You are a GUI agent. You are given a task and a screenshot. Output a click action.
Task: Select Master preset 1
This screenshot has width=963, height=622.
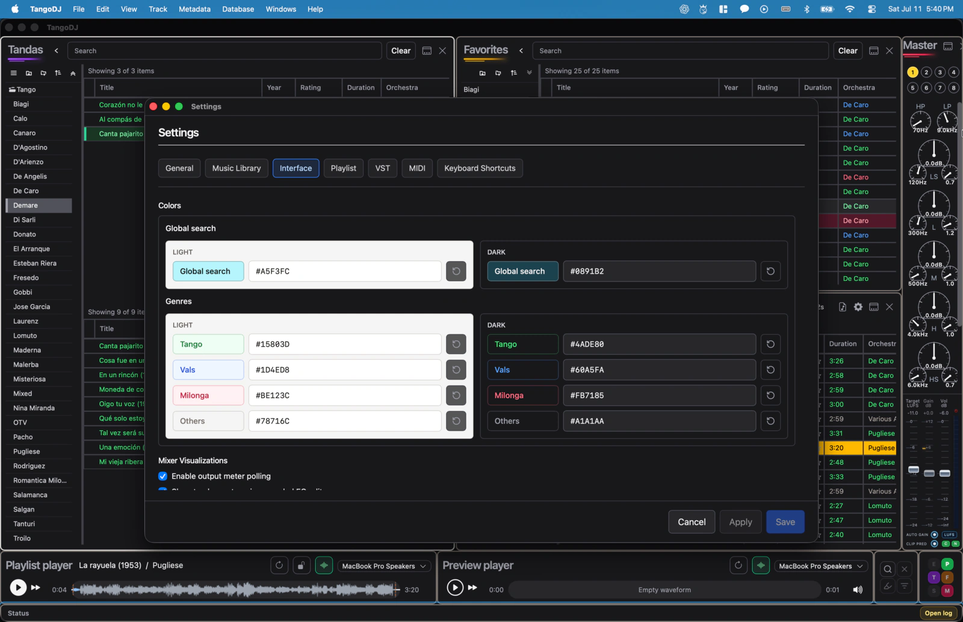[x=912, y=72]
